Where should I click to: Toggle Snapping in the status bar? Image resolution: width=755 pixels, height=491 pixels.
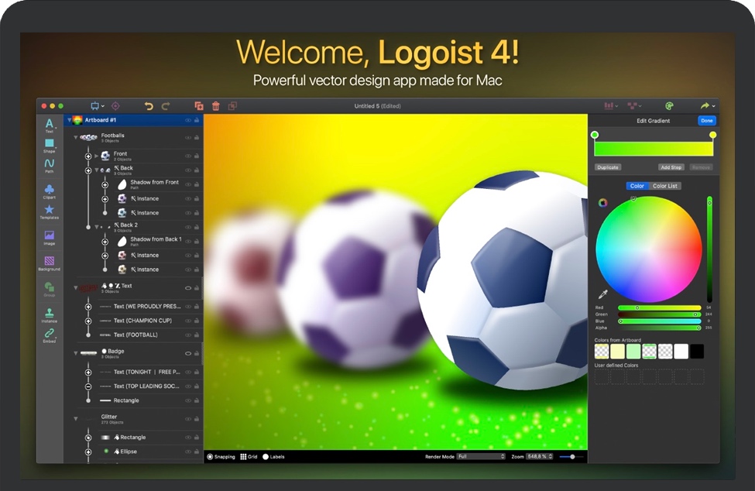(x=221, y=457)
